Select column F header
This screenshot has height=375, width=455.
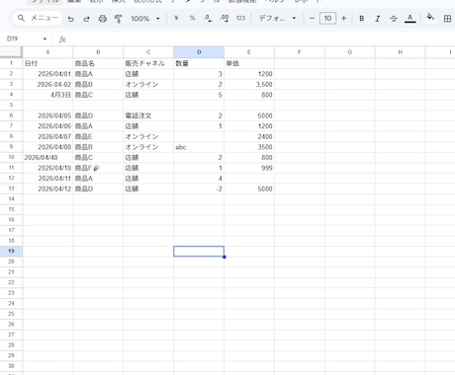[x=300, y=52]
